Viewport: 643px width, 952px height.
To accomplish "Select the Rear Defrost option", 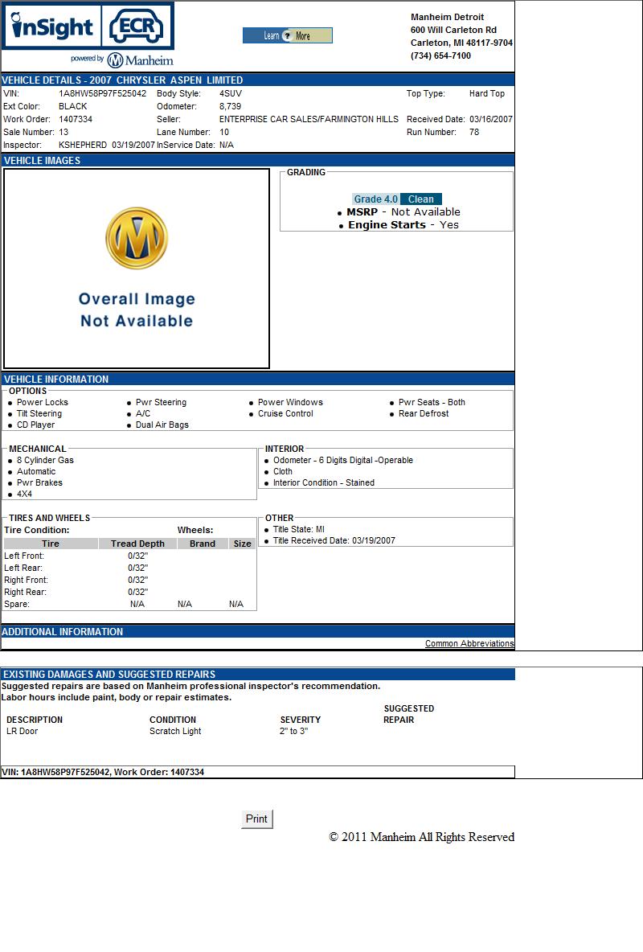I will coord(424,413).
